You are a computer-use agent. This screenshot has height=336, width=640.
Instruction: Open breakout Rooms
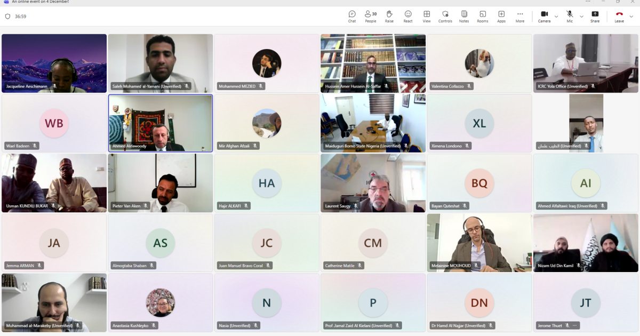pos(483,17)
